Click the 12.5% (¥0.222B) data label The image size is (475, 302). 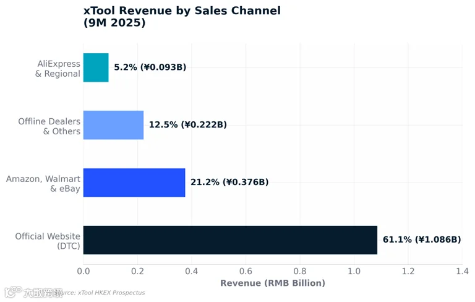(x=188, y=124)
